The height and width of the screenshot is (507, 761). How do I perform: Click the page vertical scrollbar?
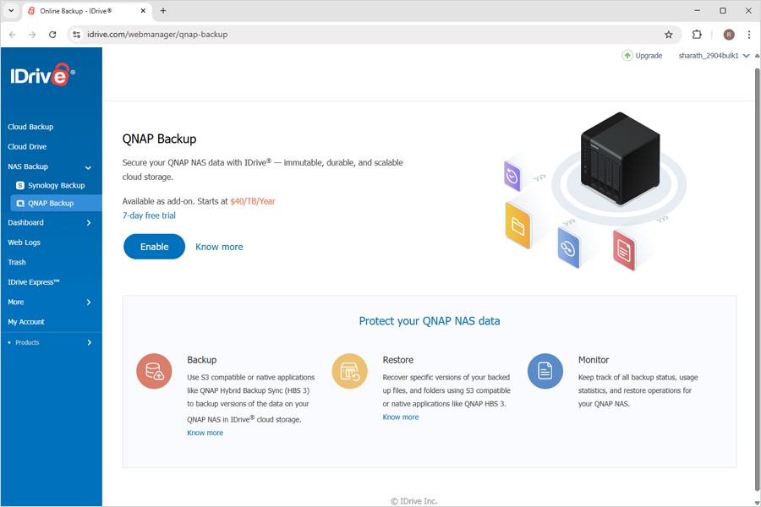pyautogui.click(x=757, y=280)
